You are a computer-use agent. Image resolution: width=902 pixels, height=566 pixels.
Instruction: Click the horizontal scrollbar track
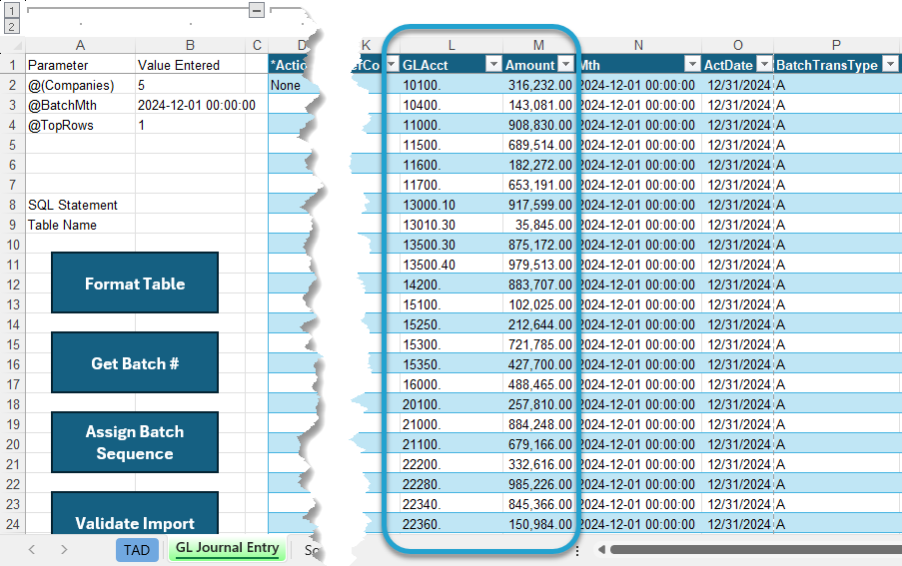pos(756,550)
